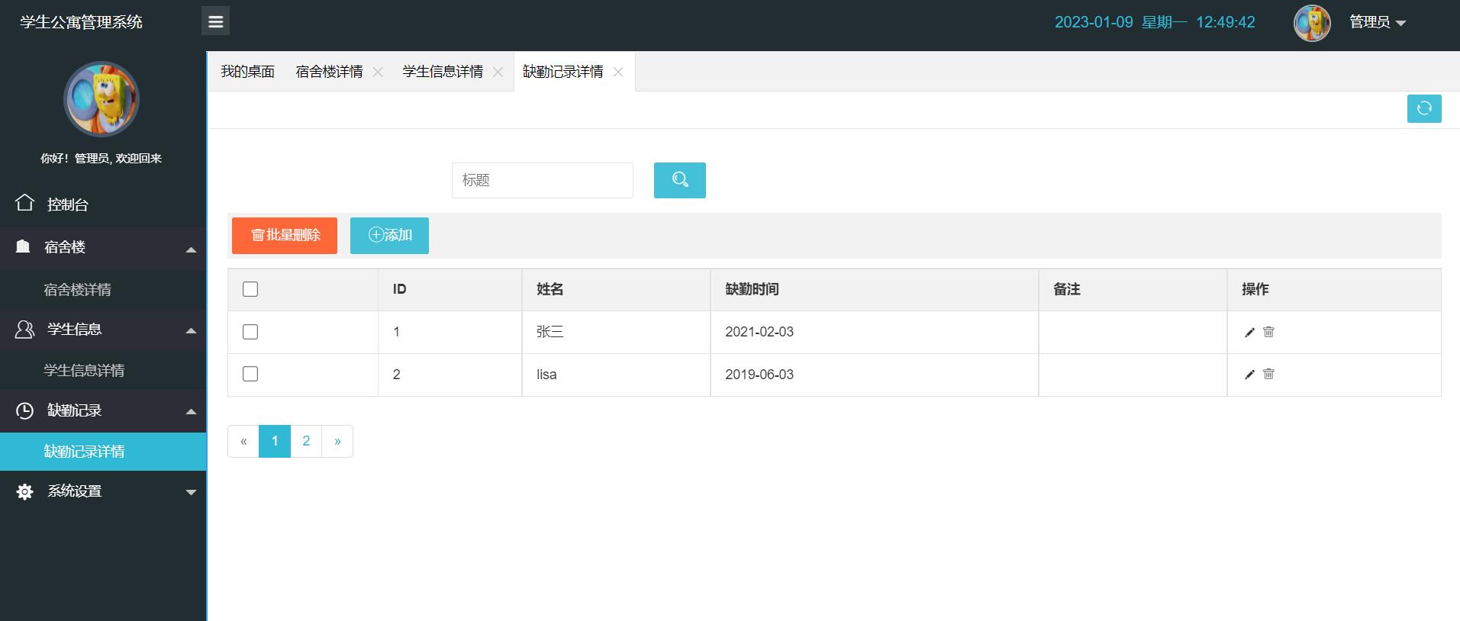Click the 姓名 column header
The height and width of the screenshot is (621, 1460).
pos(616,289)
